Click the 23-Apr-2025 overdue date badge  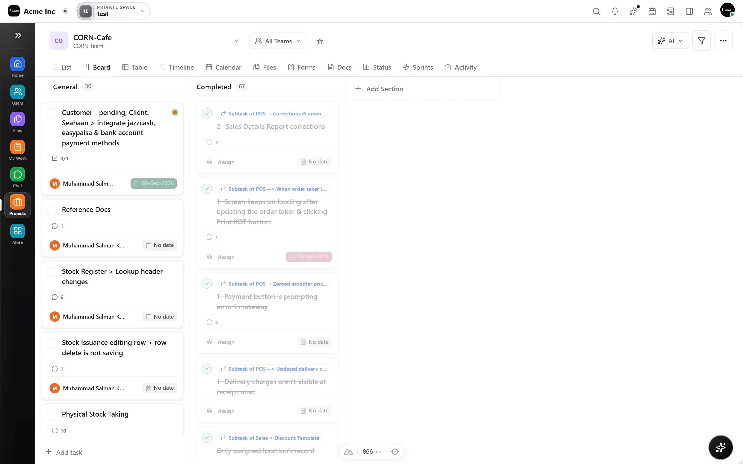[x=309, y=256]
